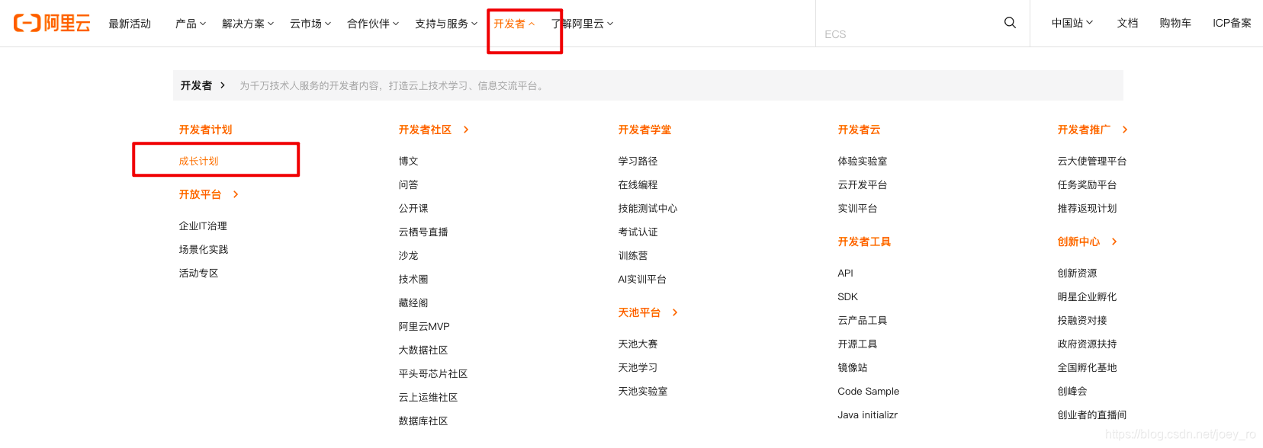Image resolution: width=1263 pixels, height=448 pixels.
Task: Open the 全国孵化基地 link
Action: pyautogui.click(x=1088, y=367)
